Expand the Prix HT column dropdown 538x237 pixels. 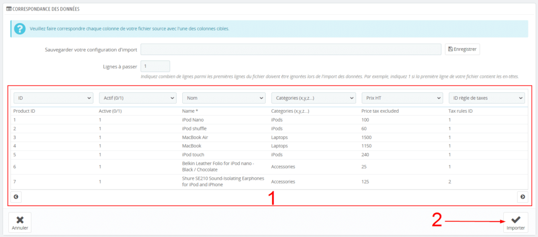tap(402, 98)
